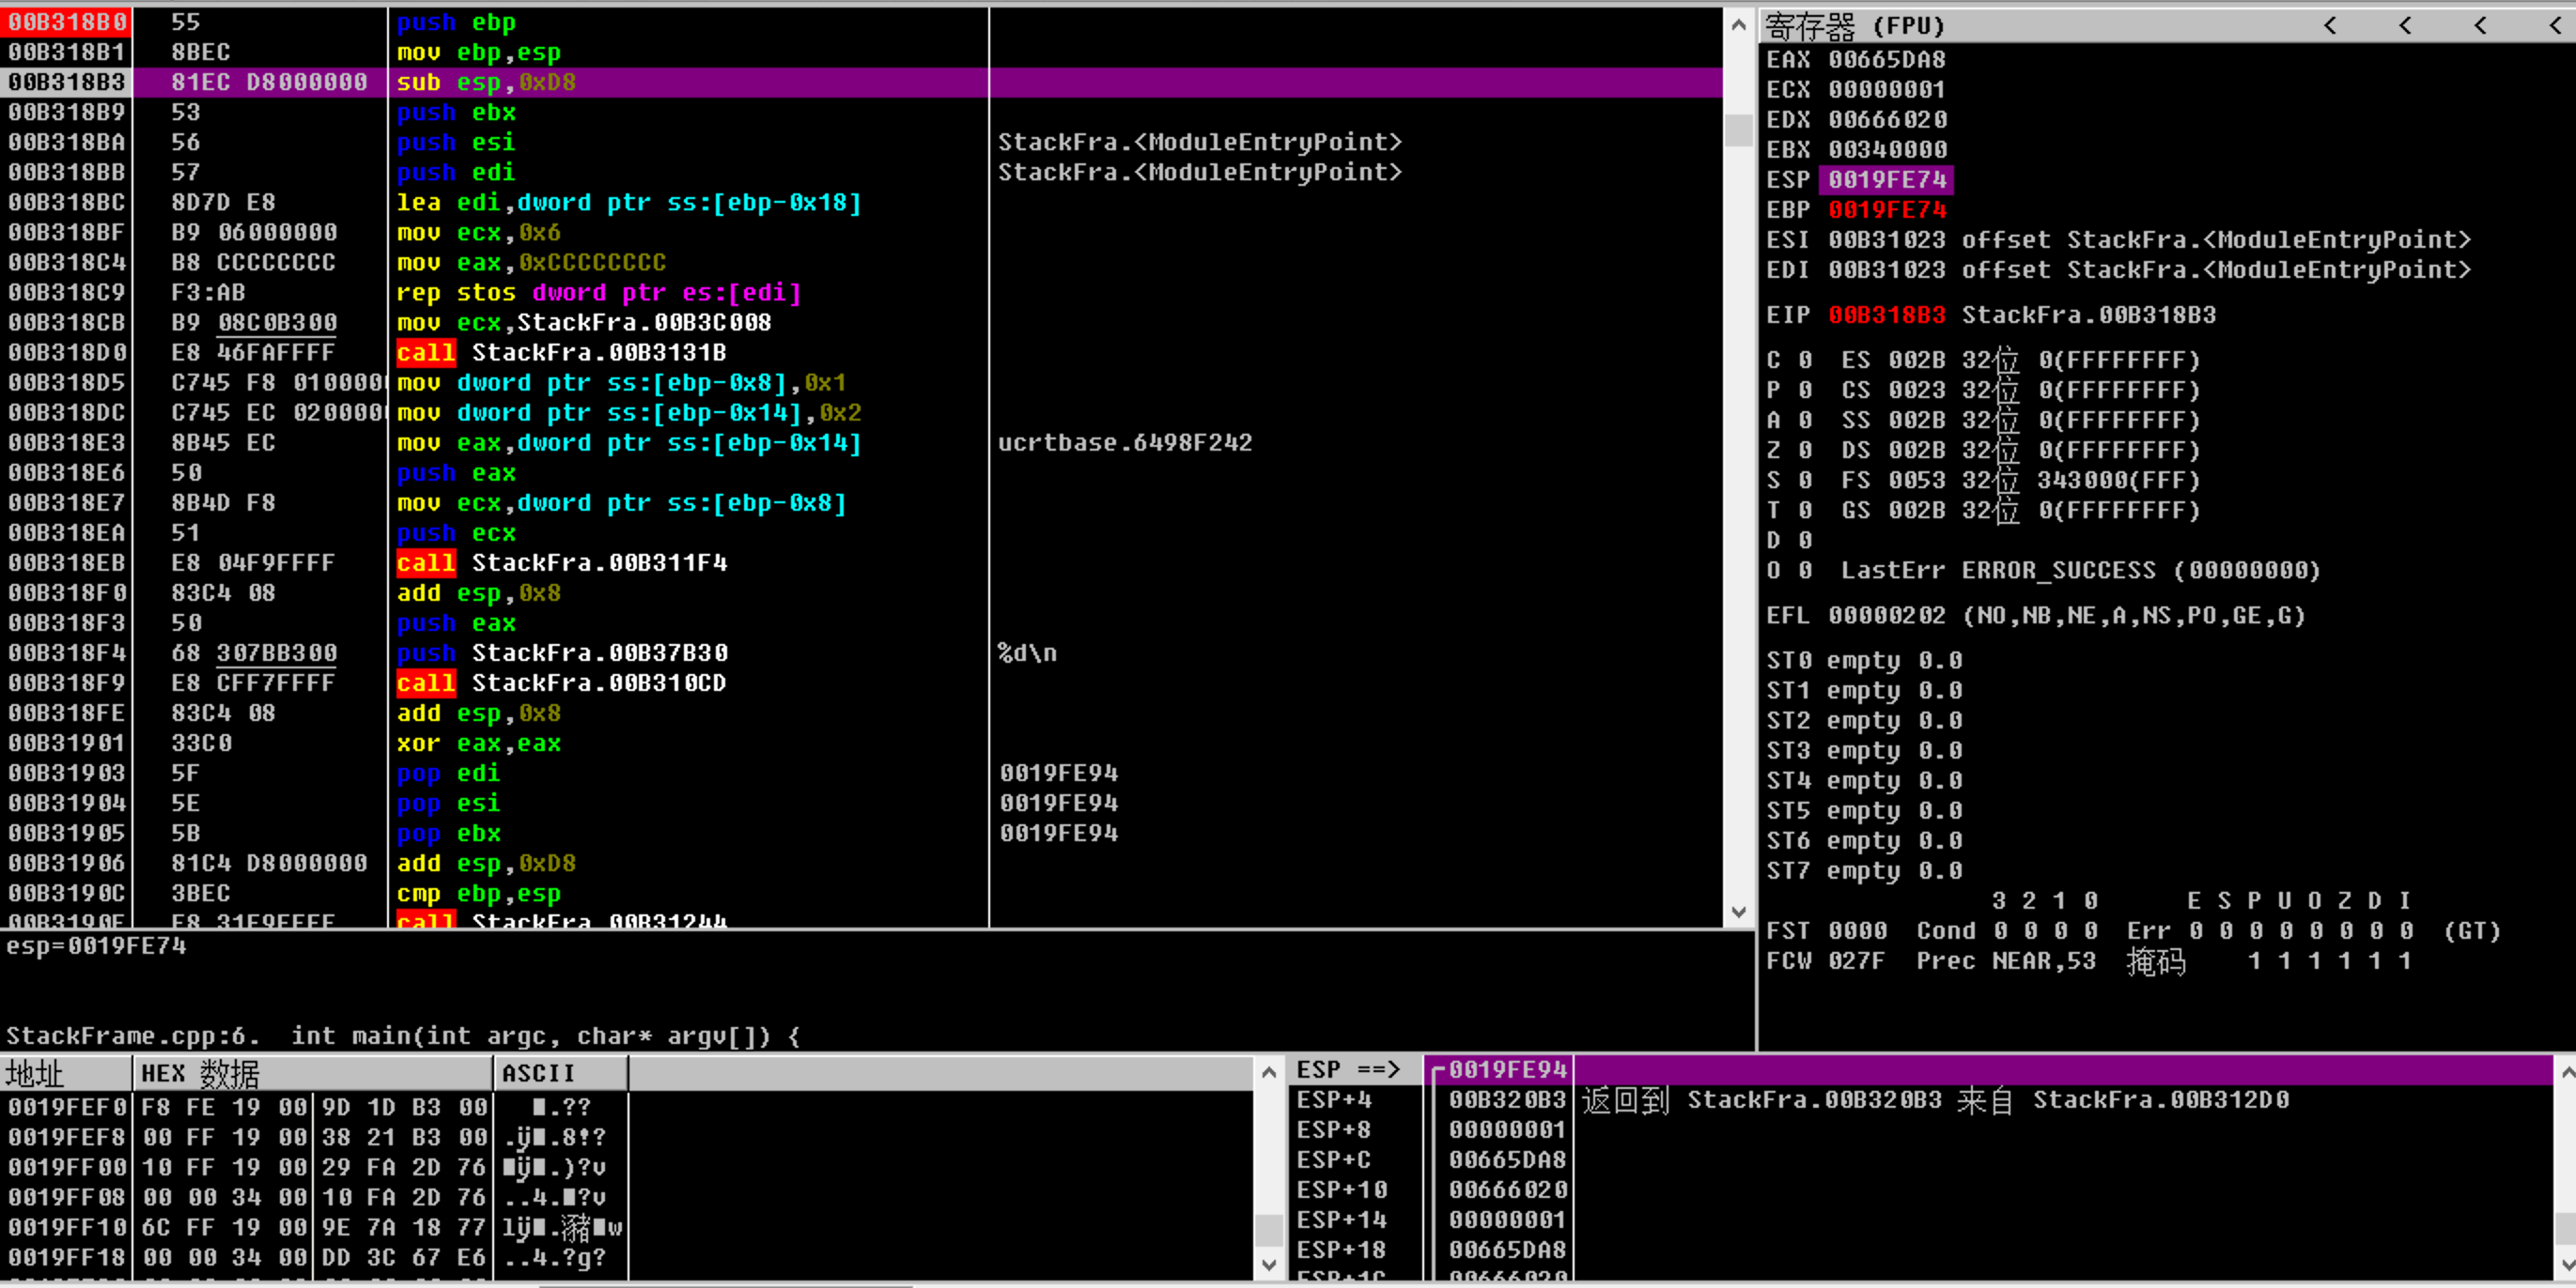Select the EDX register value 00666020
Screen dimensions: 2576x1288
pyautogui.click(x=1887, y=119)
